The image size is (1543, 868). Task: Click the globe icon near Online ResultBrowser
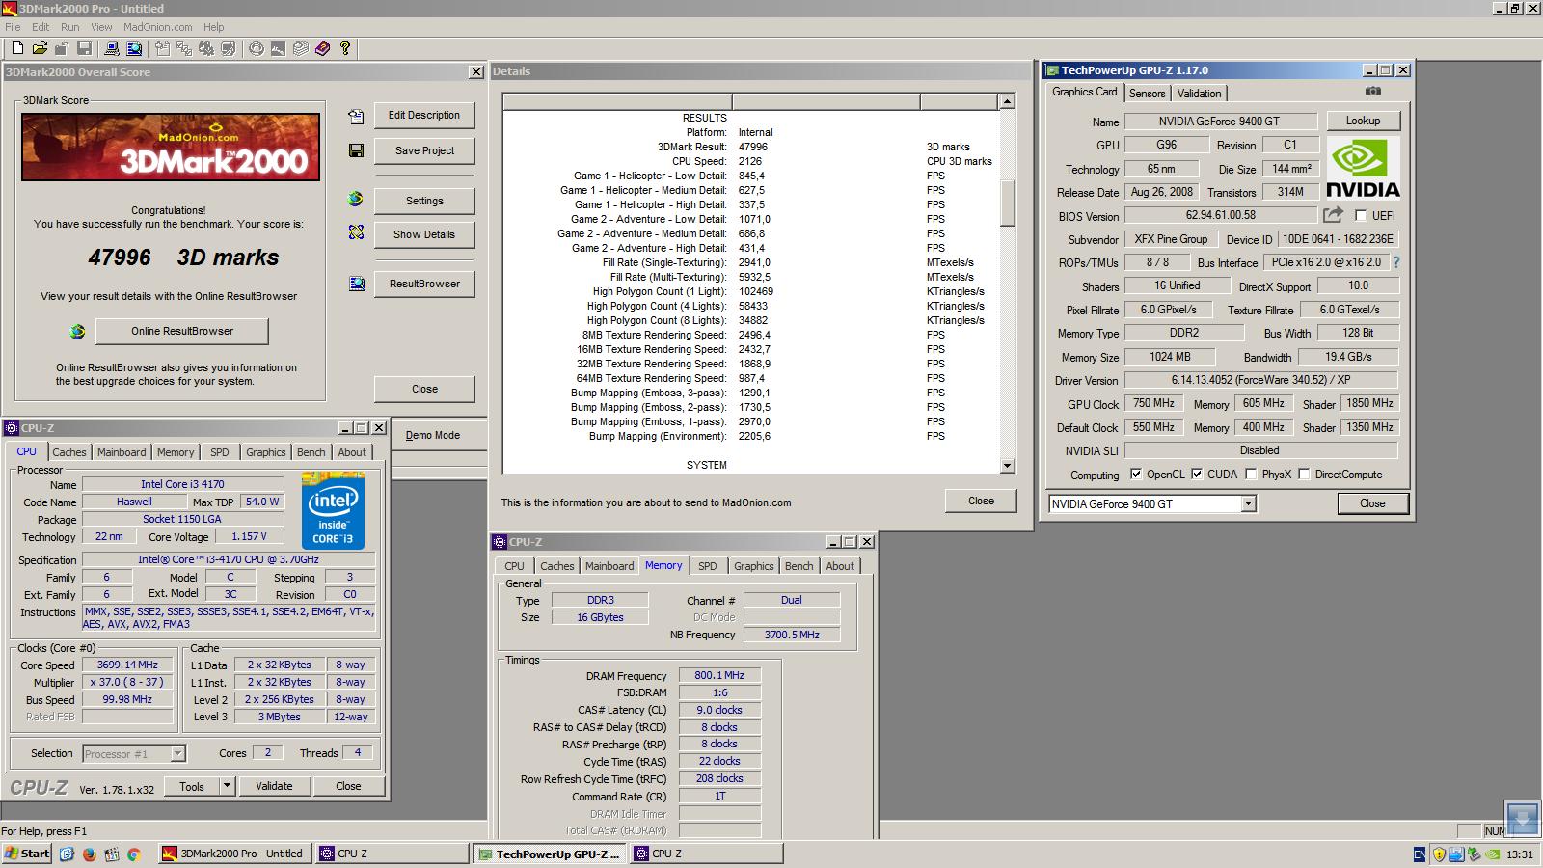click(x=78, y=332)
